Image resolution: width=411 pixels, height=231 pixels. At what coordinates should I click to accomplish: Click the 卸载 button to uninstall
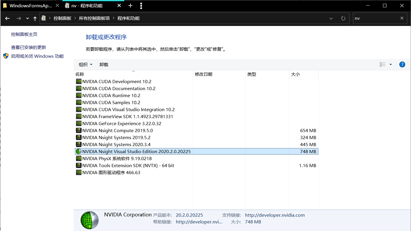[104, 64]
